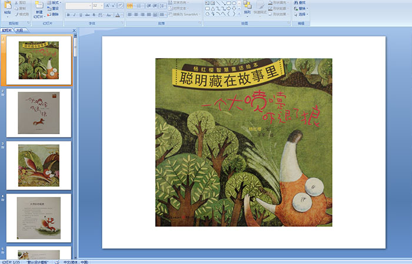
Task: Toggle Italic text formatting
Action: 75,15
